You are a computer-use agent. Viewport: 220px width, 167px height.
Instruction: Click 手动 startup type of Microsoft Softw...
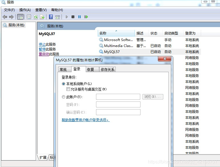pos(168,40)
